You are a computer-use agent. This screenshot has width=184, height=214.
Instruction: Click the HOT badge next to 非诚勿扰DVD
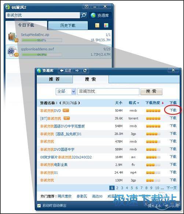point(66,110)
